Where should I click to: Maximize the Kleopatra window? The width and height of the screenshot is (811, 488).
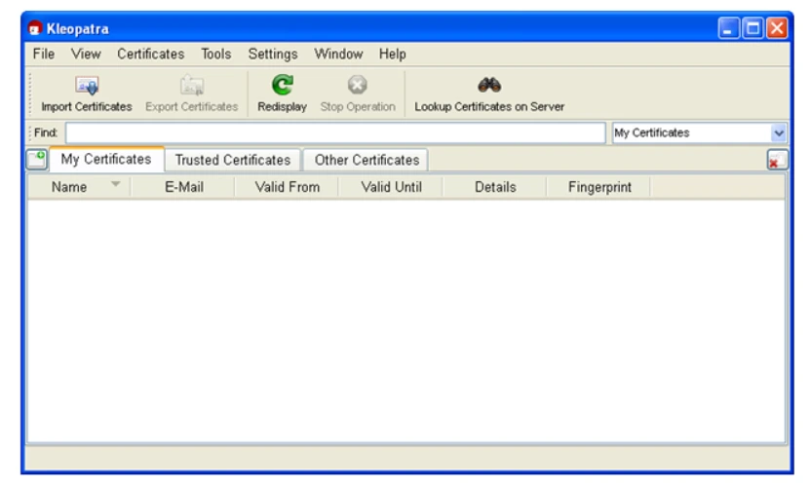[753, 28]
